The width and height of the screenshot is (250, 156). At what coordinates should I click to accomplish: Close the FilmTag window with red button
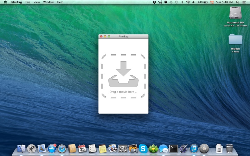tap(101, 37)
